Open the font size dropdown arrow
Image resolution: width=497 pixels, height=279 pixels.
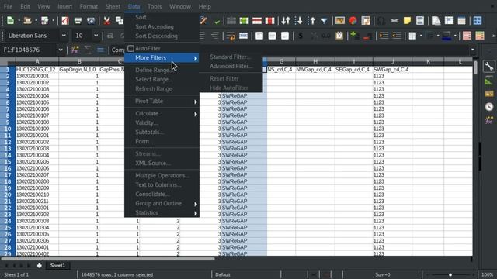coord(96,36)
